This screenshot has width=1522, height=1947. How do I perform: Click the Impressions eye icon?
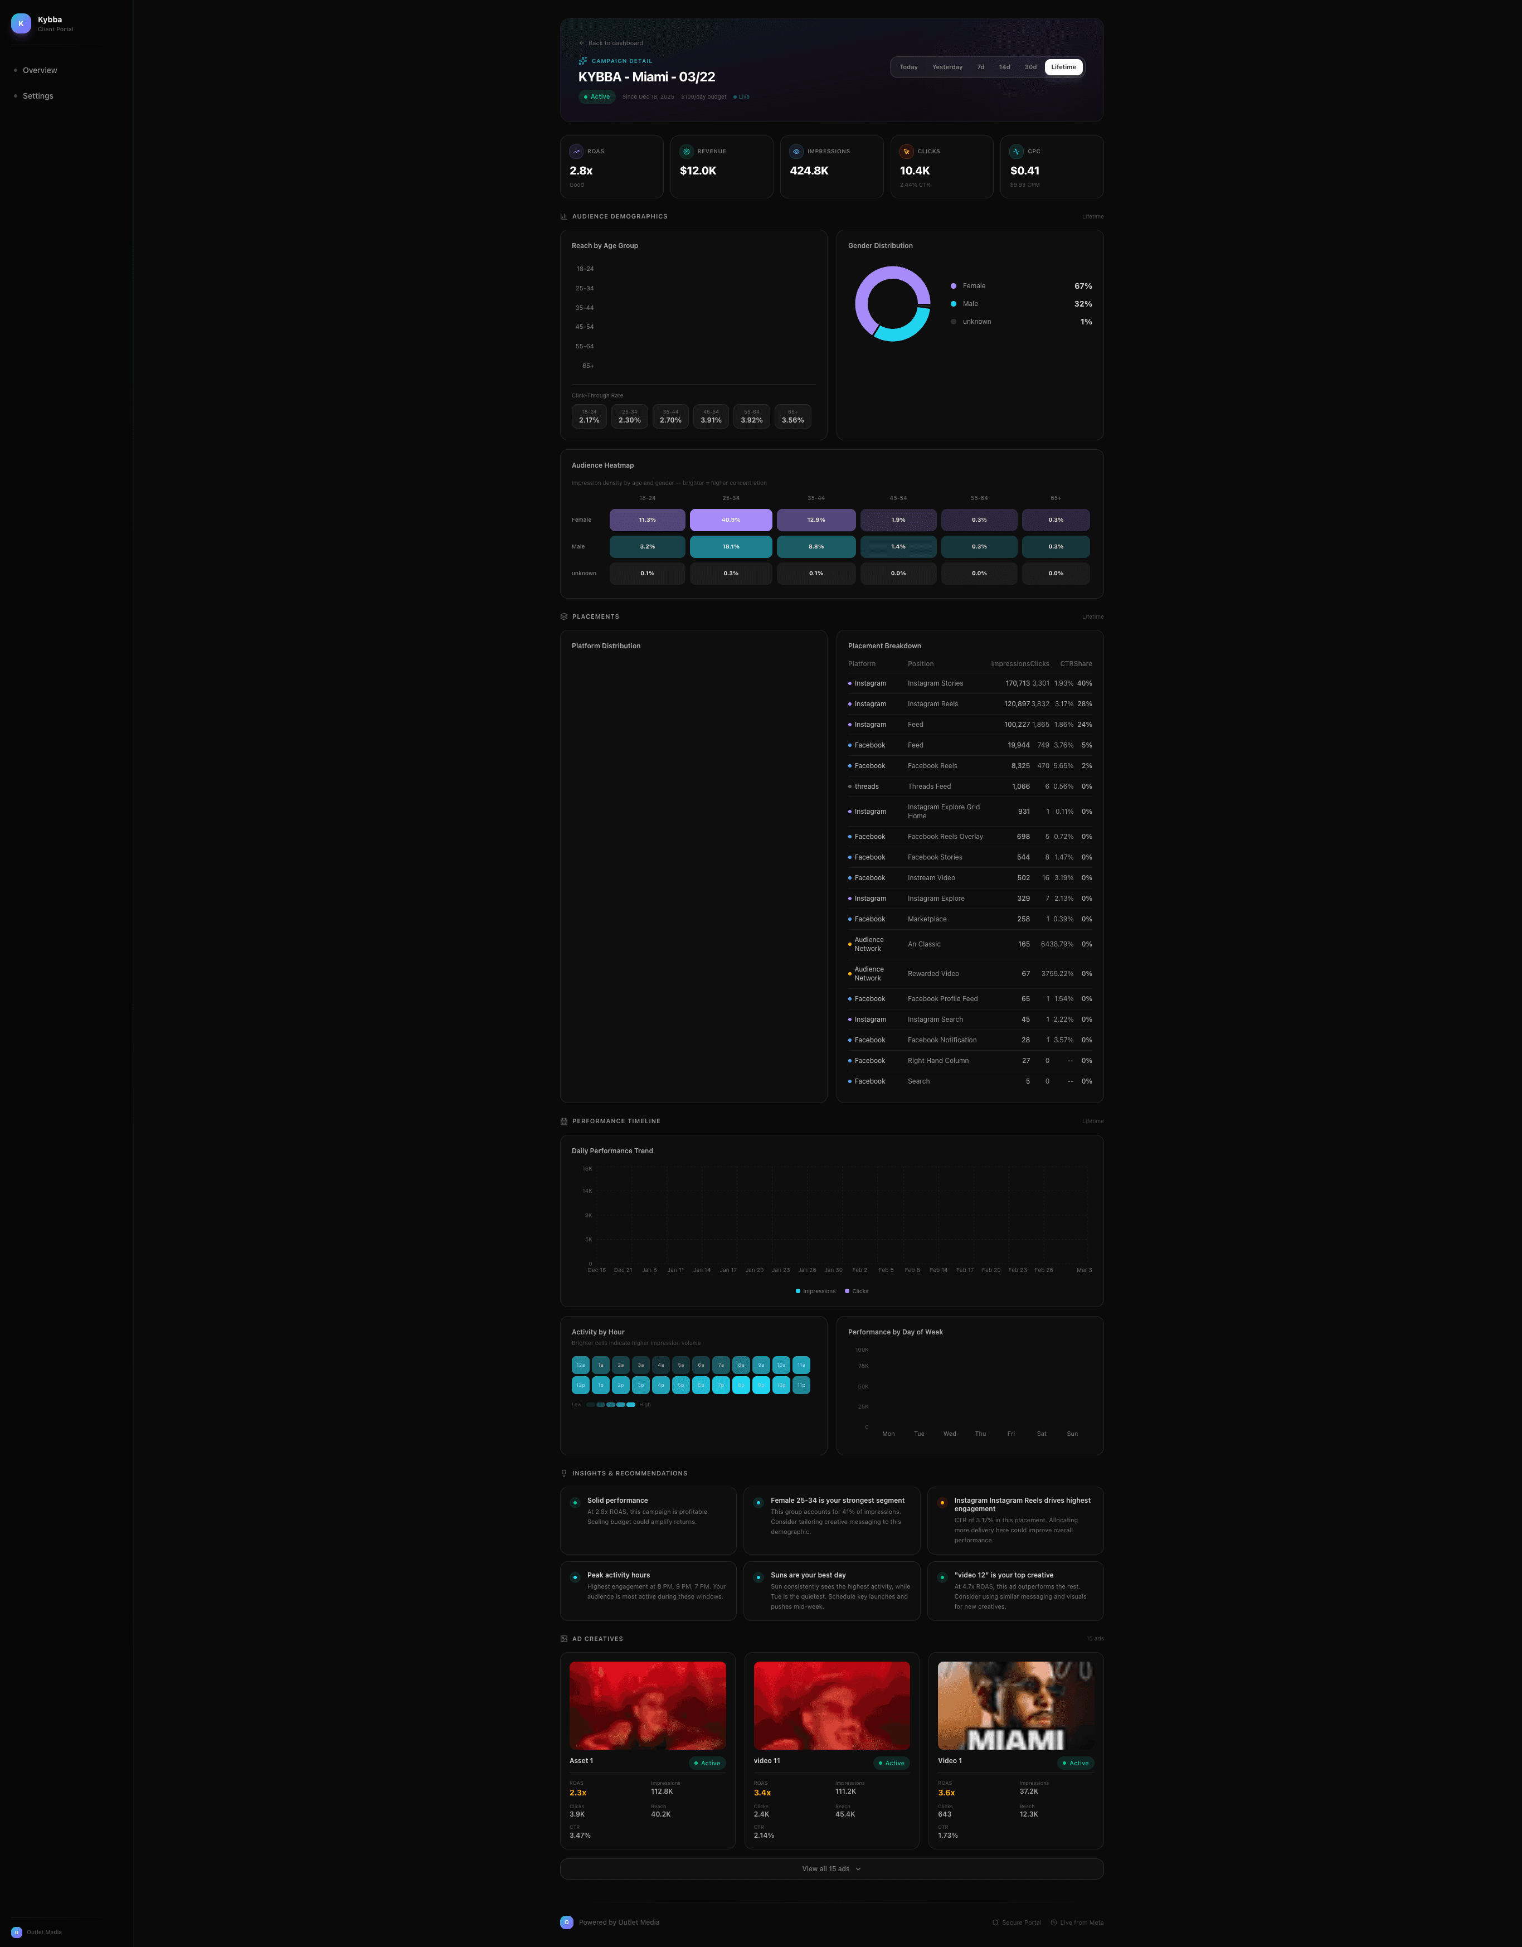pos(796,152)
